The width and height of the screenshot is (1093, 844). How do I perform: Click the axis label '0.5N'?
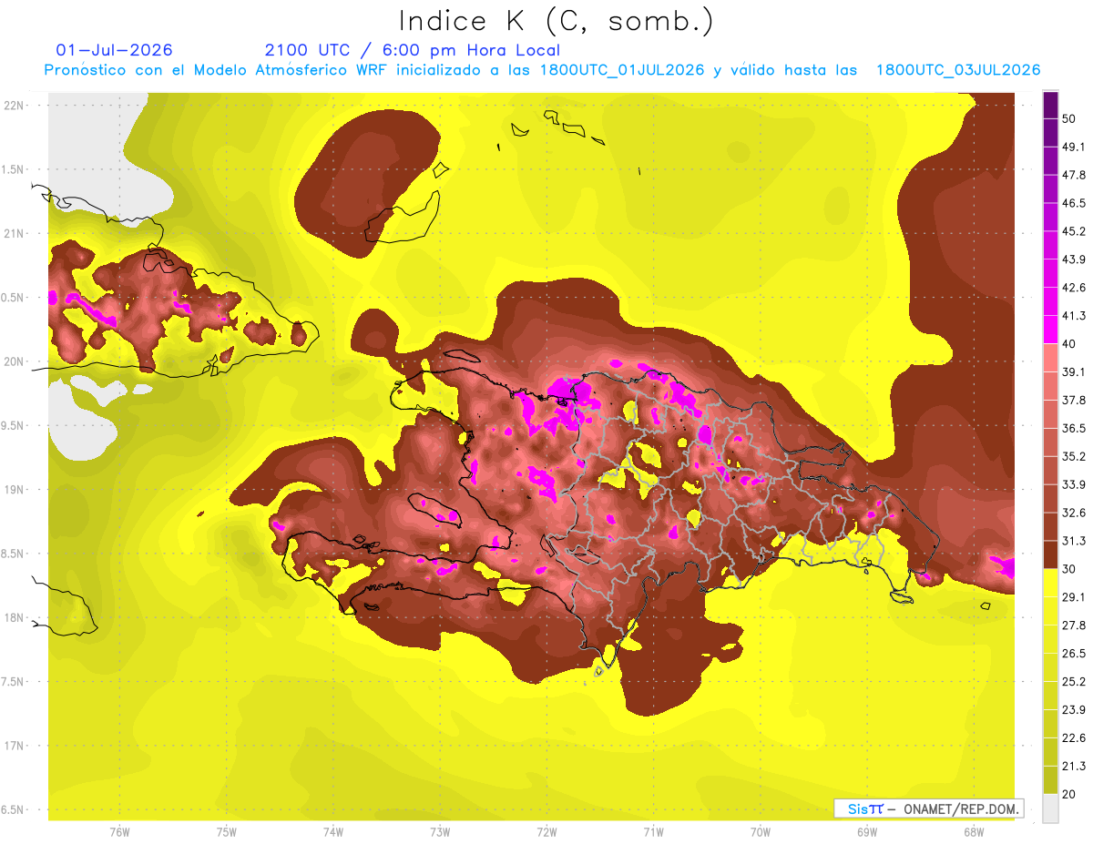(x=15, y=298)
